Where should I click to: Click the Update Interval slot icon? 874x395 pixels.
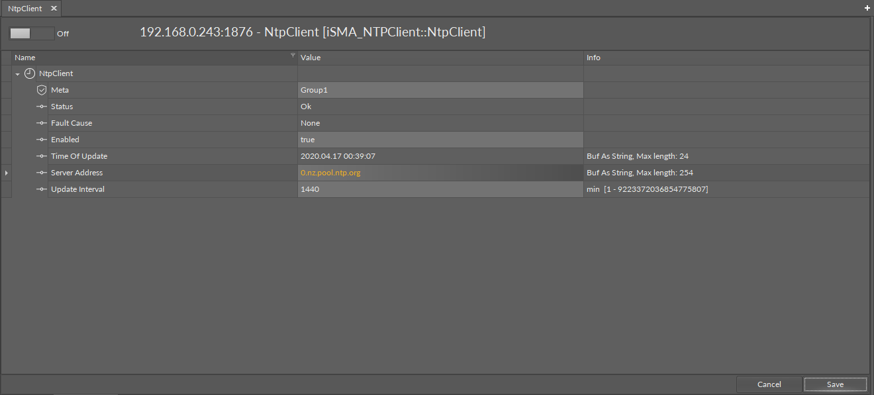42,189
